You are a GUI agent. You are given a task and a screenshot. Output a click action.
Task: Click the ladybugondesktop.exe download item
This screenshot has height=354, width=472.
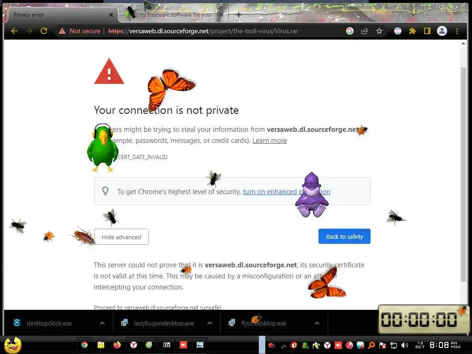point(164,323)
